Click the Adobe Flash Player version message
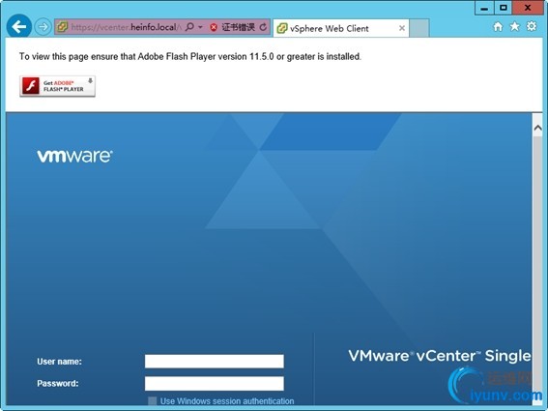Screen dimensions: 548x411 [x=190, y=57]
